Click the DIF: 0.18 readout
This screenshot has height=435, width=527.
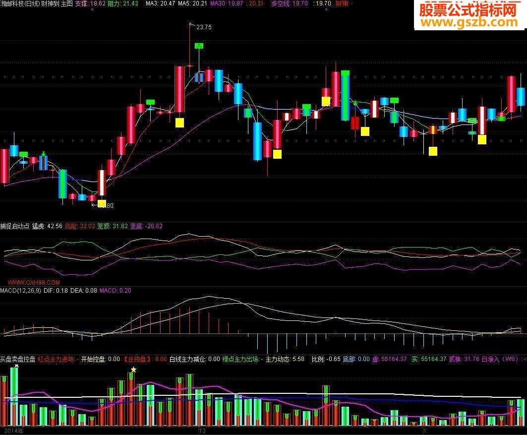[56, 291]
